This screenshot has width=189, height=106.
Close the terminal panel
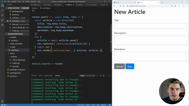coord(110,76)
